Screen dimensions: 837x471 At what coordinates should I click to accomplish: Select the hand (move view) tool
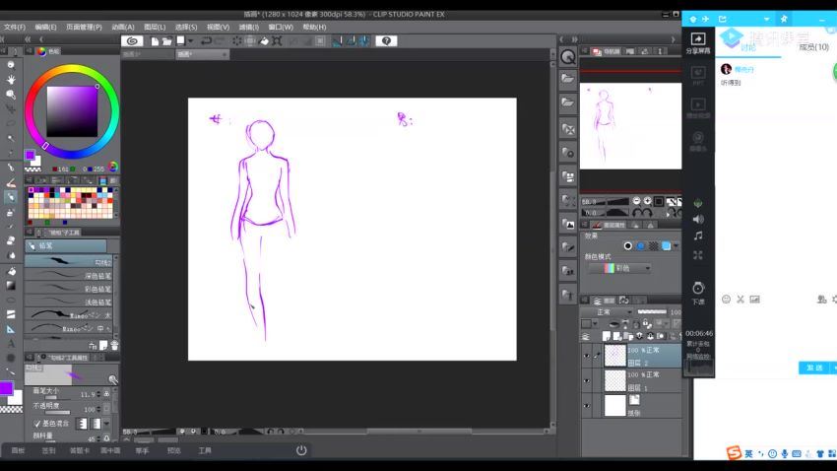pos(11,80)
